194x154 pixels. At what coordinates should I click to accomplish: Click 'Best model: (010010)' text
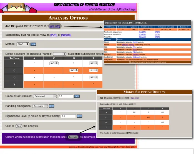109,104
